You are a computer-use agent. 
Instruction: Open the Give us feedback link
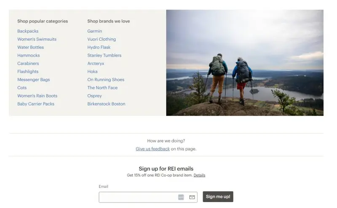click(152, 149)
